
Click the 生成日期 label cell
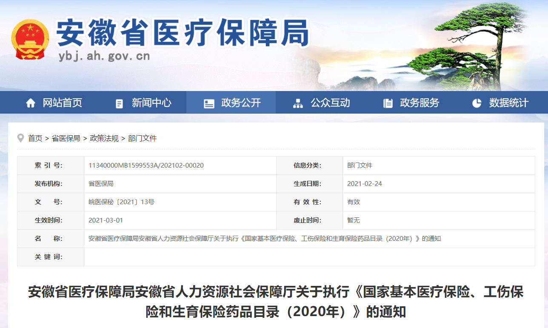pos(309,184)
